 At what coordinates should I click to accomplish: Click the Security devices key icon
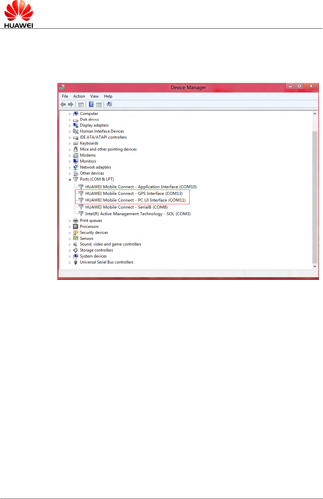76,233
